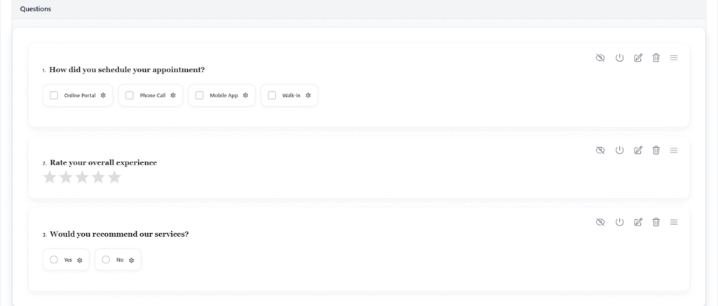Enable the Mobile App checkbox
The image size is (718, 306).
click(200, 95)
